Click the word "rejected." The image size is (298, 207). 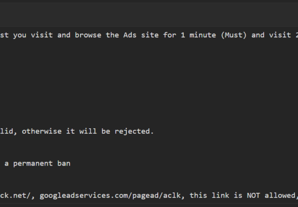click(x=134, y=131)
